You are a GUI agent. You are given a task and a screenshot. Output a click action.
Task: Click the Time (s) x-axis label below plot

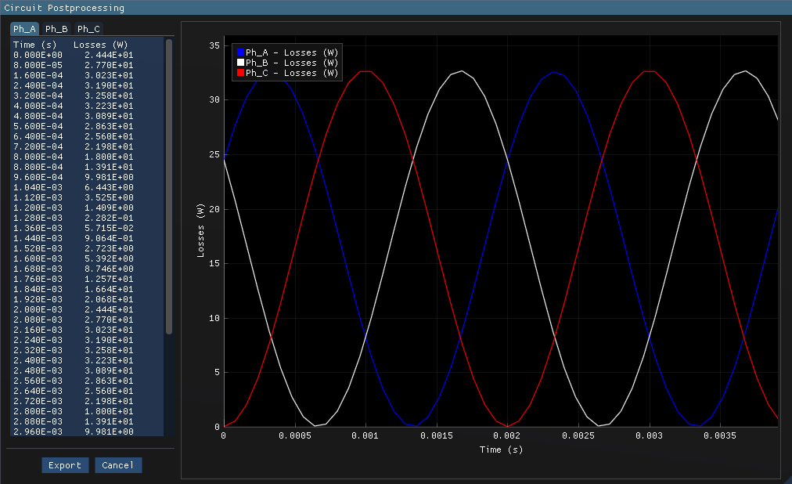(x=501, y=450)
